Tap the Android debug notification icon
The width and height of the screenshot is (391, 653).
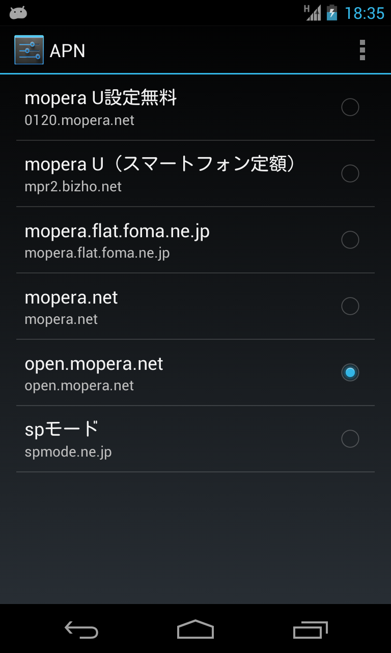18,13
